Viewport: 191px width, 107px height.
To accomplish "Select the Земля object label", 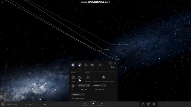I will [x=100, y=51].
